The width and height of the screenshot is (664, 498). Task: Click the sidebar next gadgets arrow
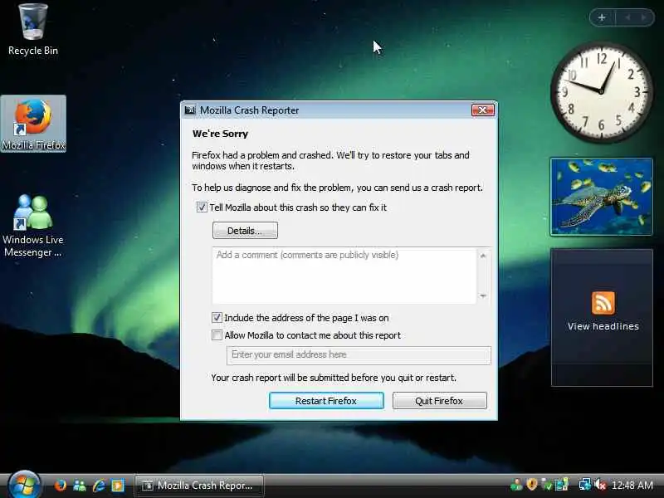[644, 17]
